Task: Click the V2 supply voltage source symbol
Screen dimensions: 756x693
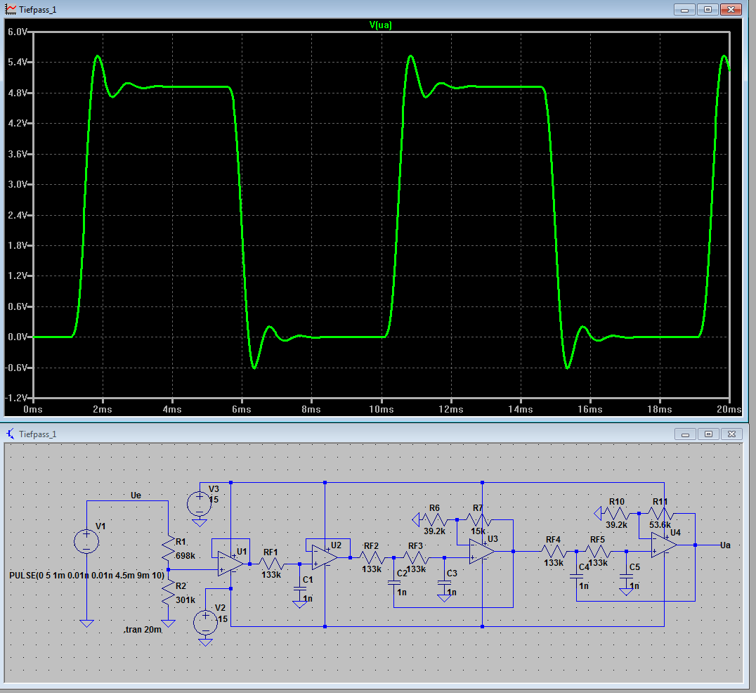Action: pyautogui.click(x=205, y=622)
